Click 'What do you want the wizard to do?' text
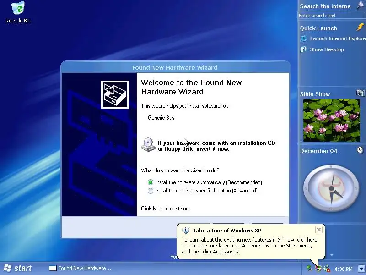 (180, 170)
